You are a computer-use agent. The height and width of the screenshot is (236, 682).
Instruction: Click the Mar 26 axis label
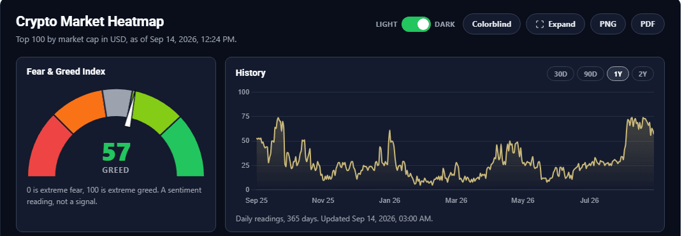click(456, 201)
